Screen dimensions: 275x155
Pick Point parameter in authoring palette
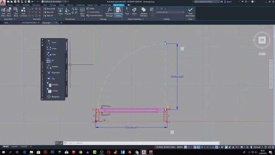[x=52, y=42]
